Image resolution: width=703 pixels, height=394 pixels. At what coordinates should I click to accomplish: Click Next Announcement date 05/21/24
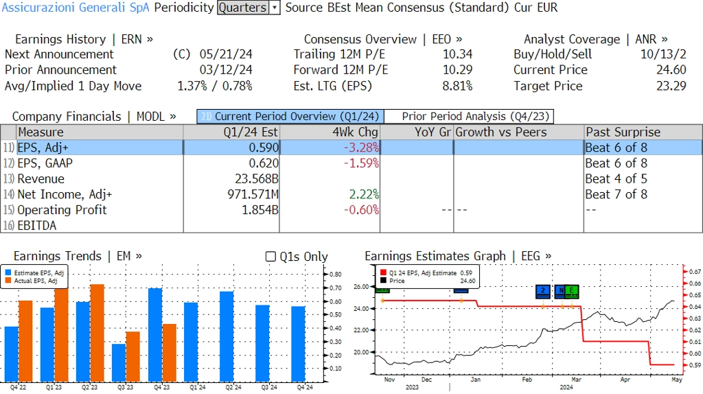point(226,54)
